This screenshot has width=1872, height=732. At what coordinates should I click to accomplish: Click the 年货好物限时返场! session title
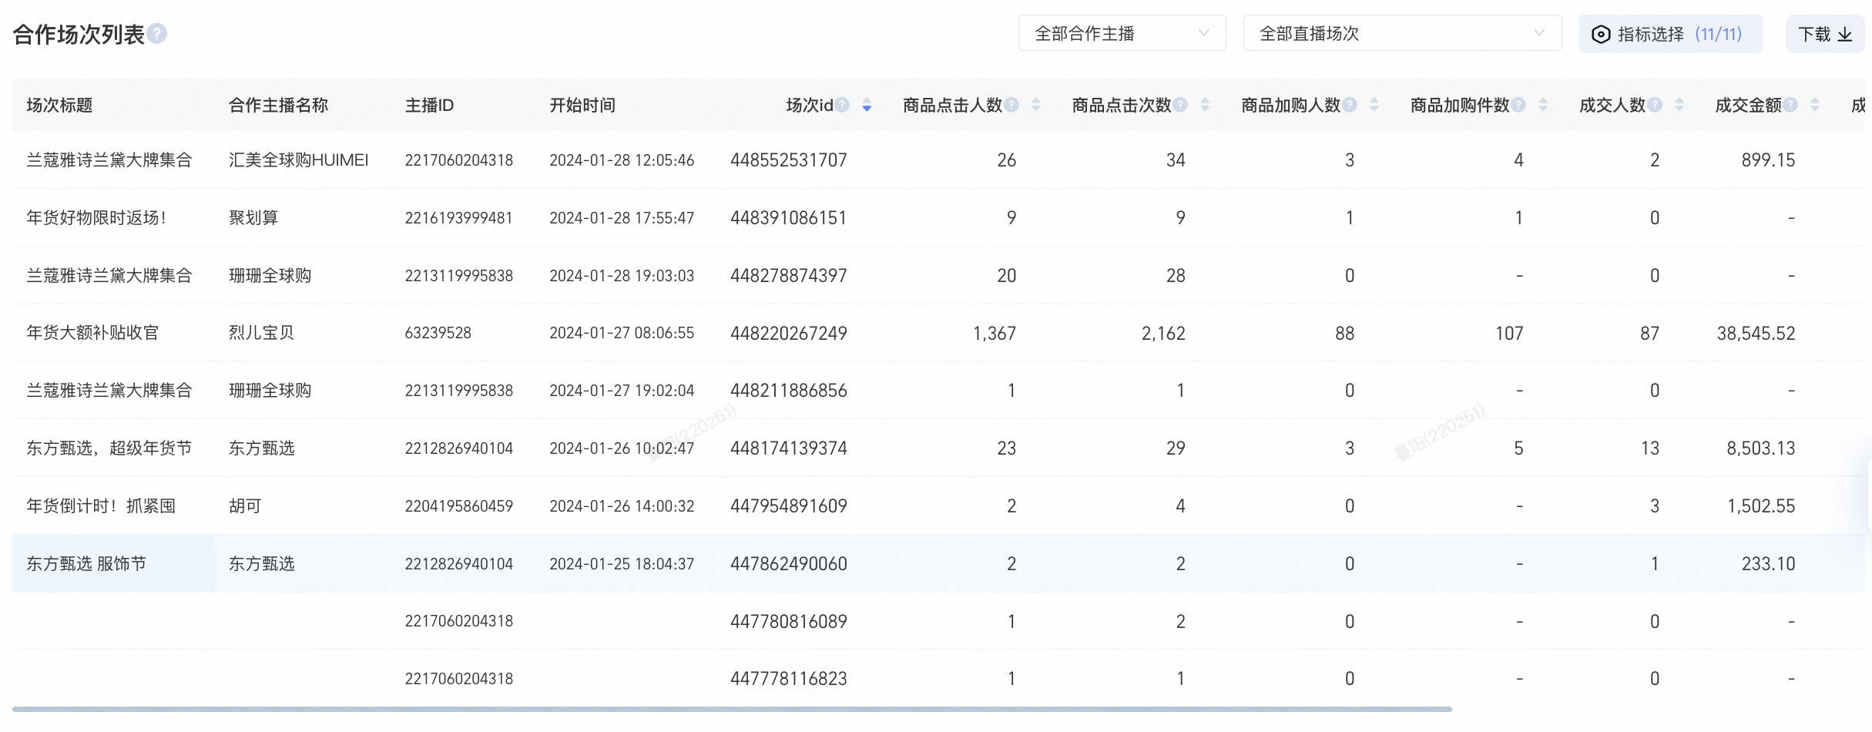tap(96, 218)
